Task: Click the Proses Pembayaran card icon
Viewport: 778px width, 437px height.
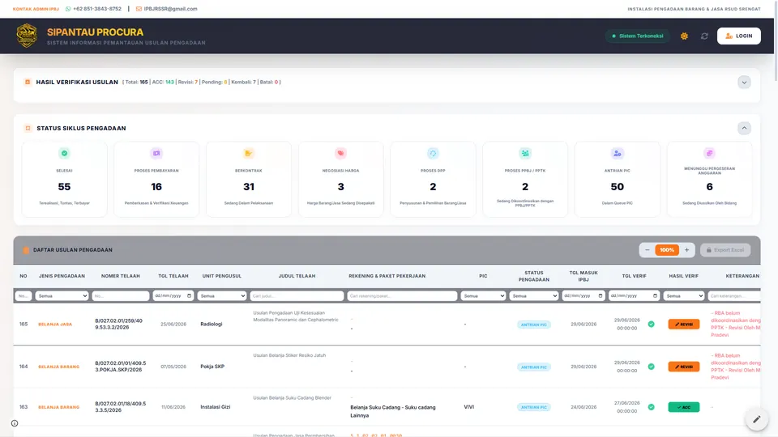Action: click(156, 153)
